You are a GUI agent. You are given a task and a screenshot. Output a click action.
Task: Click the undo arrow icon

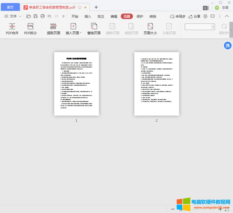(x=49, y=16)
